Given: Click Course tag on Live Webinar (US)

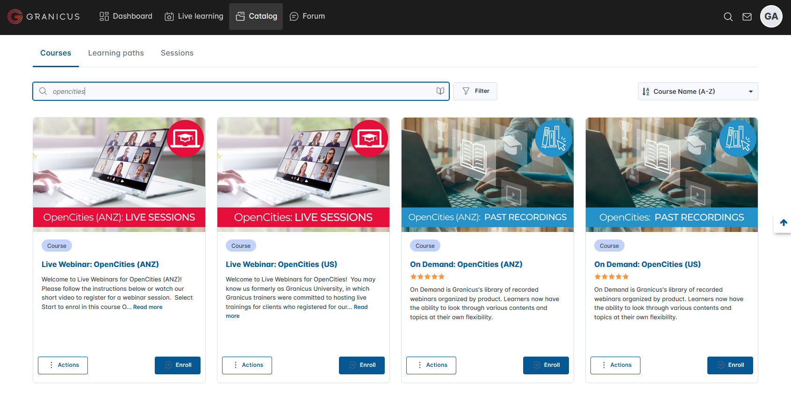Looking at the screenshot, I should click(241, 246).
